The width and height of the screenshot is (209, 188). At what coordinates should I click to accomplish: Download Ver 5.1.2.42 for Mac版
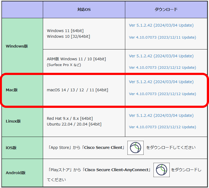coord(161,82)
